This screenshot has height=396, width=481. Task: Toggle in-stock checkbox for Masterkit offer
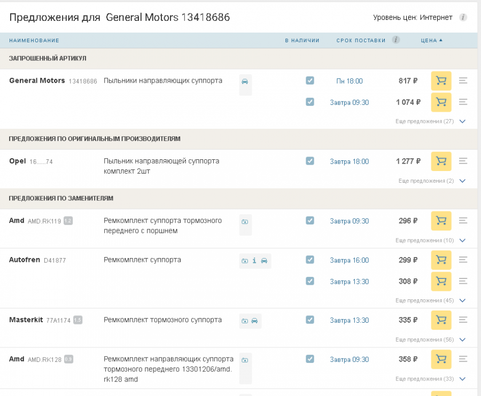click(310, 320)
